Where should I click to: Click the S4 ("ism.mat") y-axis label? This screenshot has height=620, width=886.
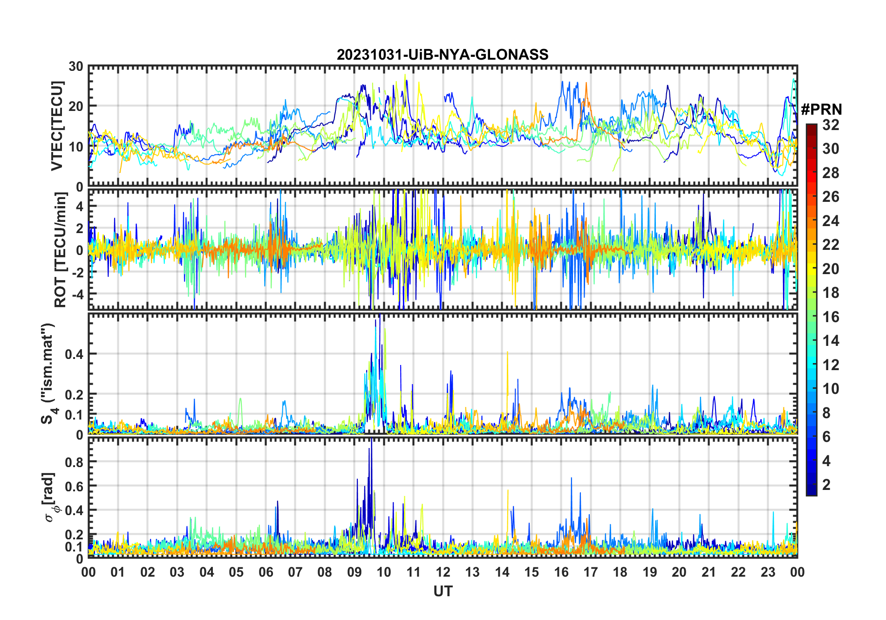tap(48, 374)
